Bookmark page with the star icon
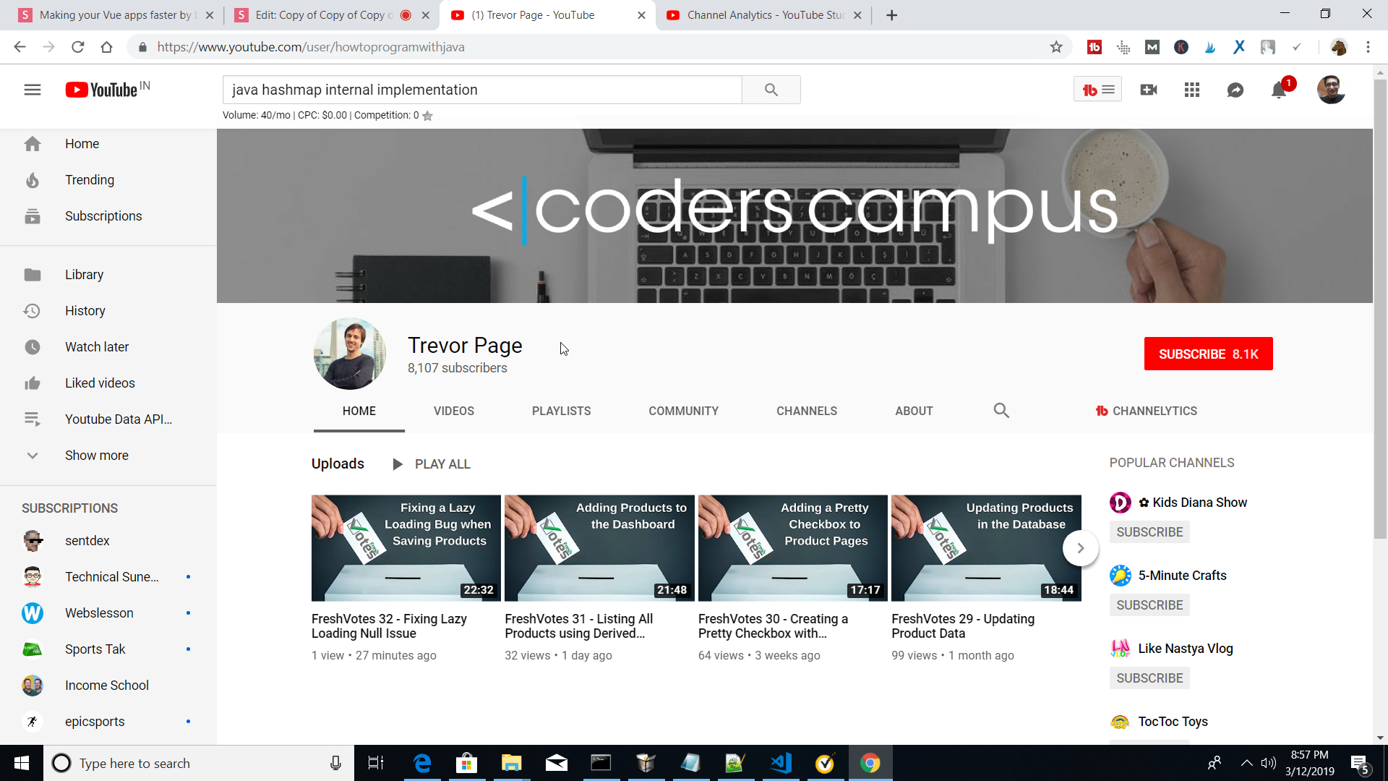The image size is (1388, 781). click(x=1056, y=47)
